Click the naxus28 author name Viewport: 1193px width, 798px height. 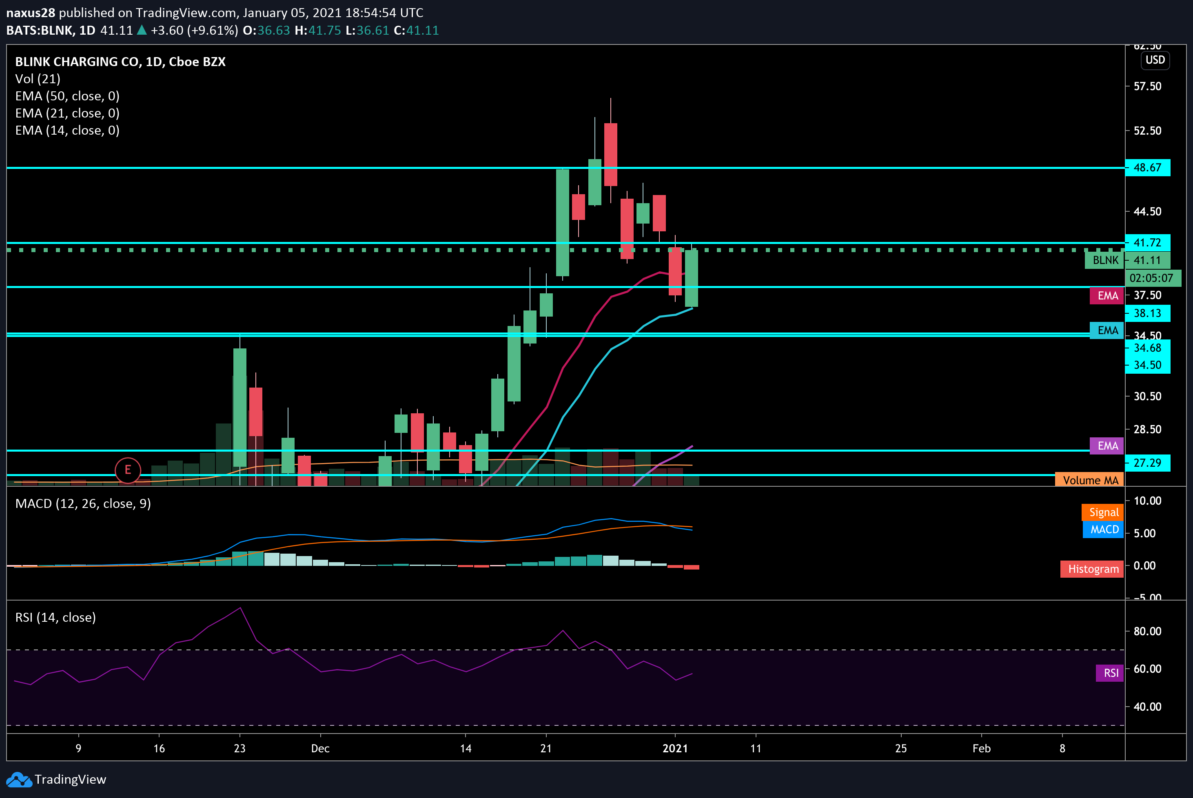point(31,12)
